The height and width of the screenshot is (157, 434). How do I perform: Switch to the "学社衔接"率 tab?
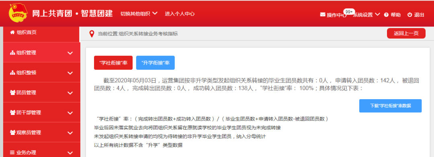click(113, 63)
